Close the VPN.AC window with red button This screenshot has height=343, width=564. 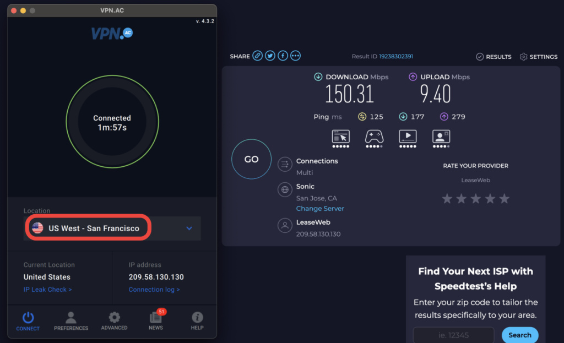click(x=14, y=10)
